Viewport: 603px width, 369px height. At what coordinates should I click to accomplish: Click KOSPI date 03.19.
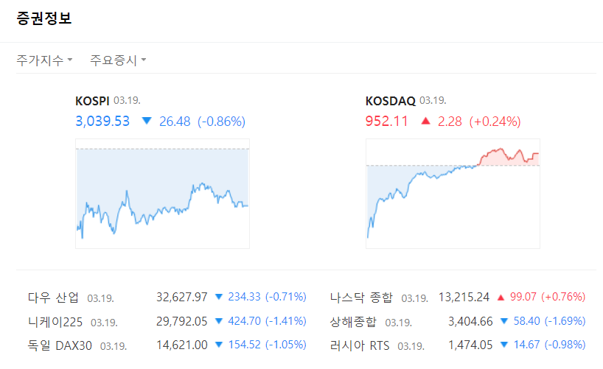[127, 101]
